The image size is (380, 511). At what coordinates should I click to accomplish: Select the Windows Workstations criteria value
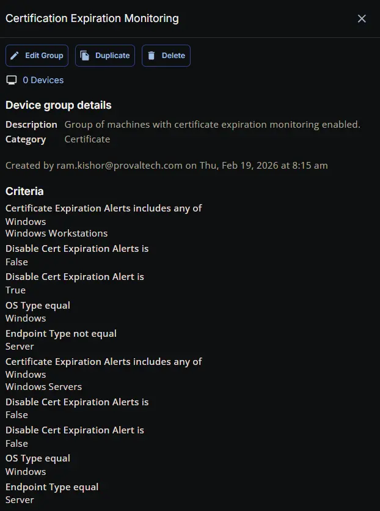tap(56, 233)
